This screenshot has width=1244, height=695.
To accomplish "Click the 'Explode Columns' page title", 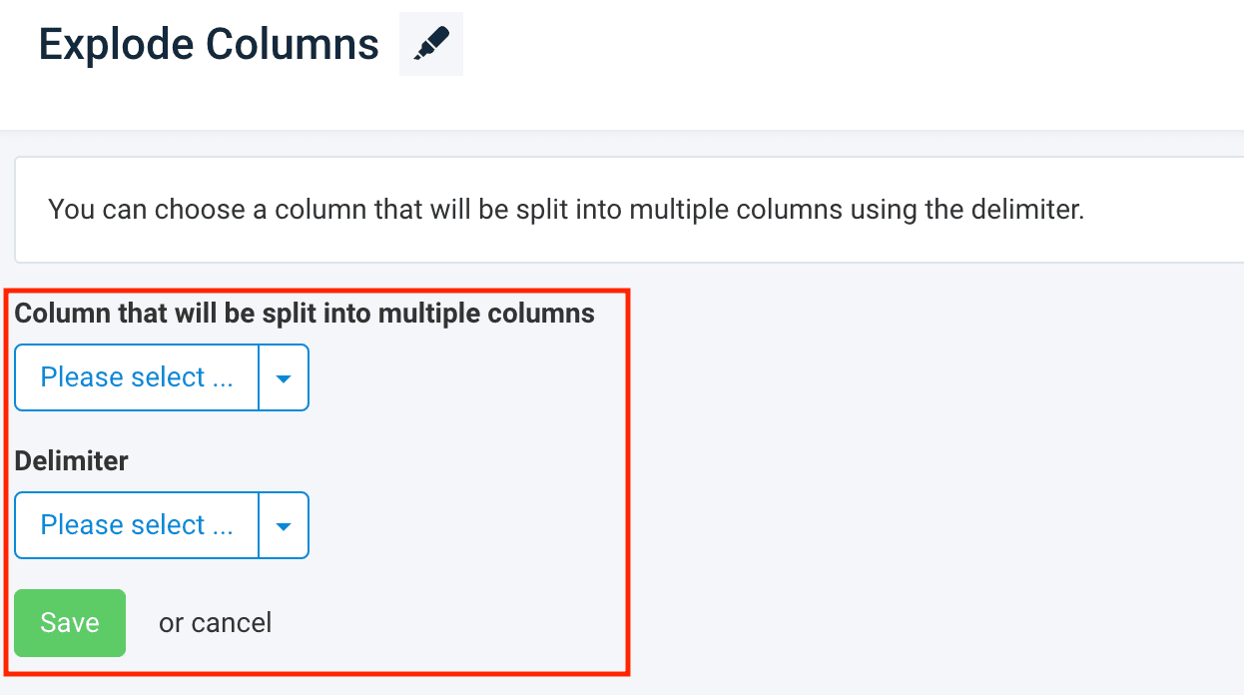I will coord(209,45).
